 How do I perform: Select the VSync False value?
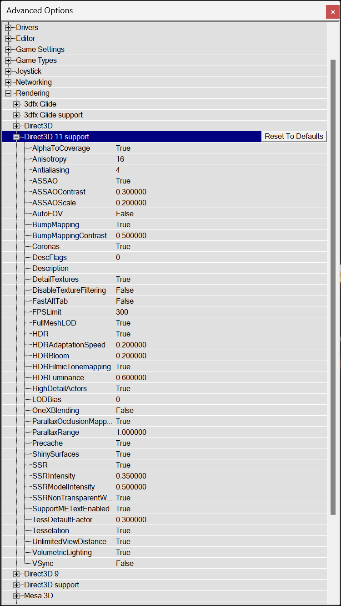tap(125, 563)
